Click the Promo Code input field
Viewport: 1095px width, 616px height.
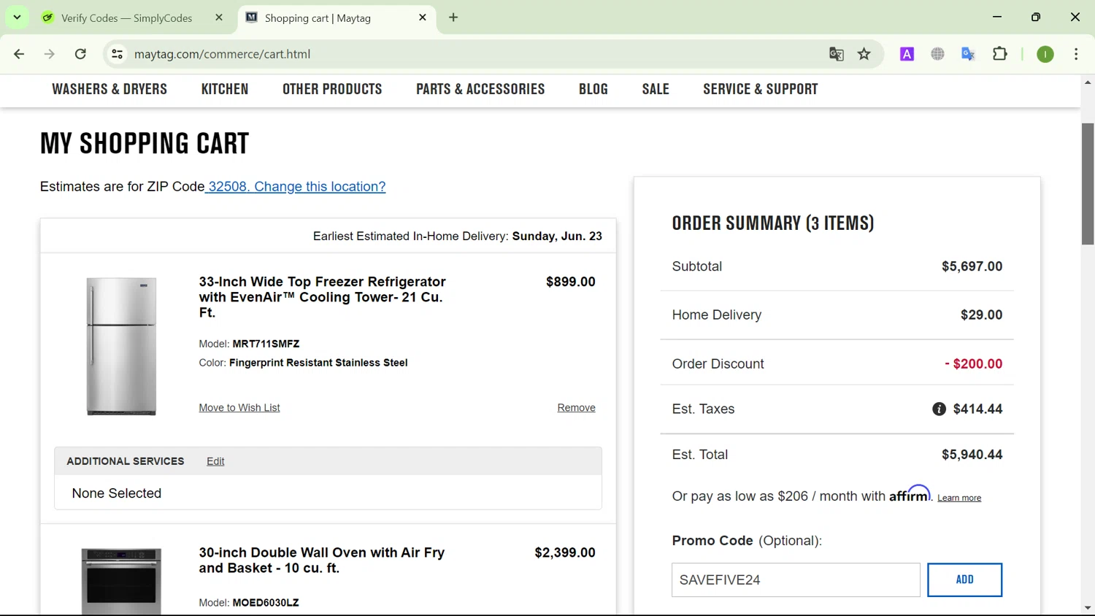[x=796, y=580]
